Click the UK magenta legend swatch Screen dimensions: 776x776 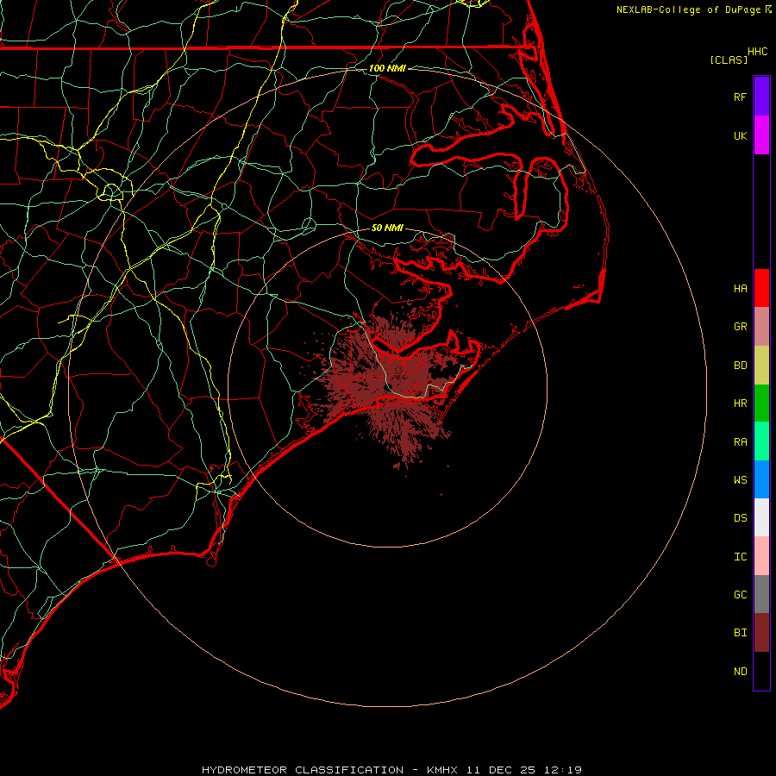(761, 135)
